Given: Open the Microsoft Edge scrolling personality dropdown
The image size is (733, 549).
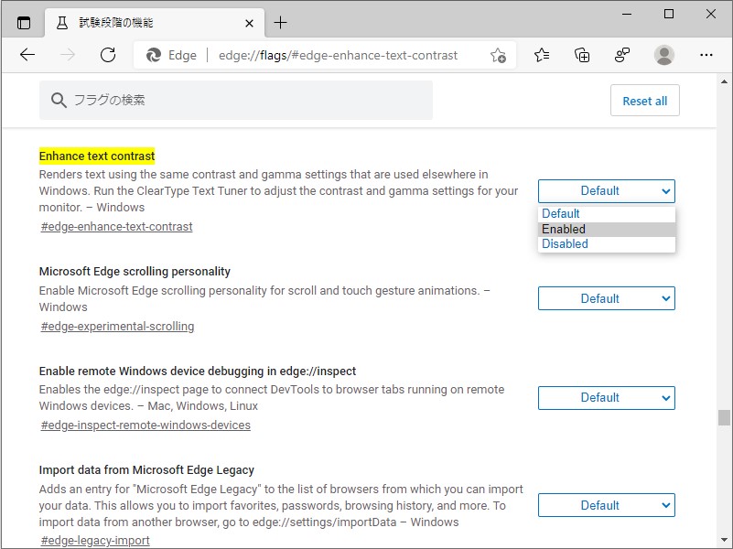Looking at the screenshot, I should (x=606, y=298).
